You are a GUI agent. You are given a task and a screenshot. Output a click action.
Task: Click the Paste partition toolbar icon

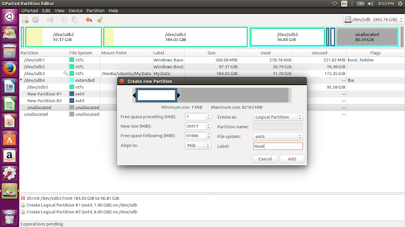pos(75,20)
